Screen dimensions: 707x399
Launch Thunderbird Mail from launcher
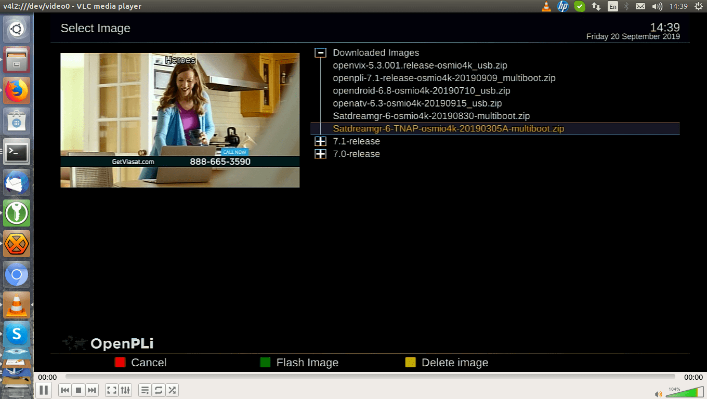[x=17, y=182]
